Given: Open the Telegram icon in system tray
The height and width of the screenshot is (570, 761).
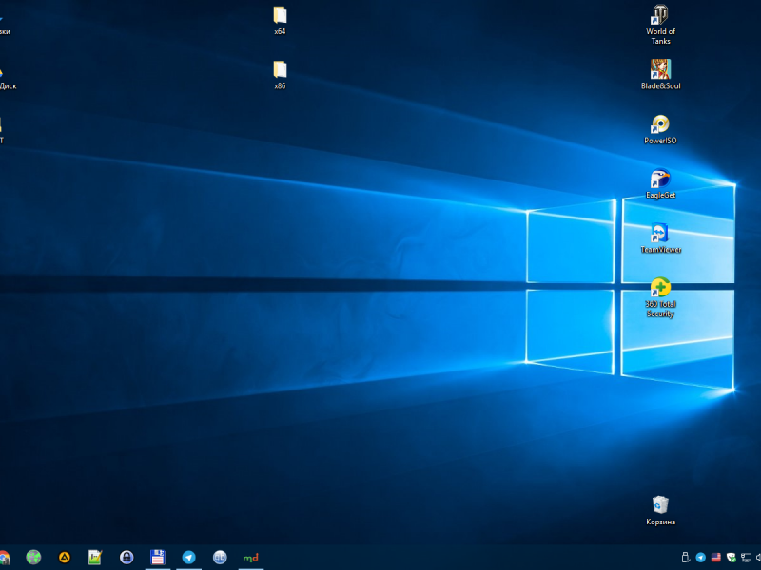Looking at the screenshot, I should [x=701, y=558].
